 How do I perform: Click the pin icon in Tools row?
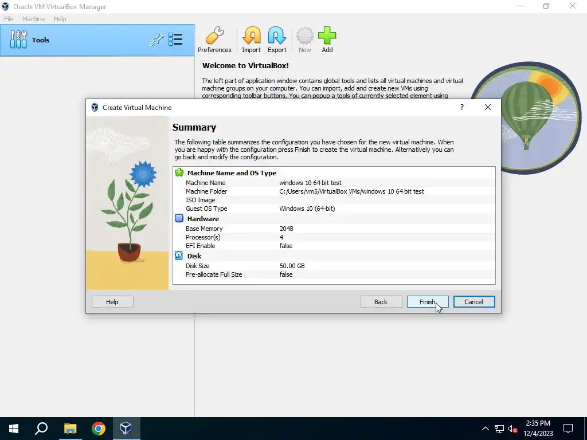point(157,40)
